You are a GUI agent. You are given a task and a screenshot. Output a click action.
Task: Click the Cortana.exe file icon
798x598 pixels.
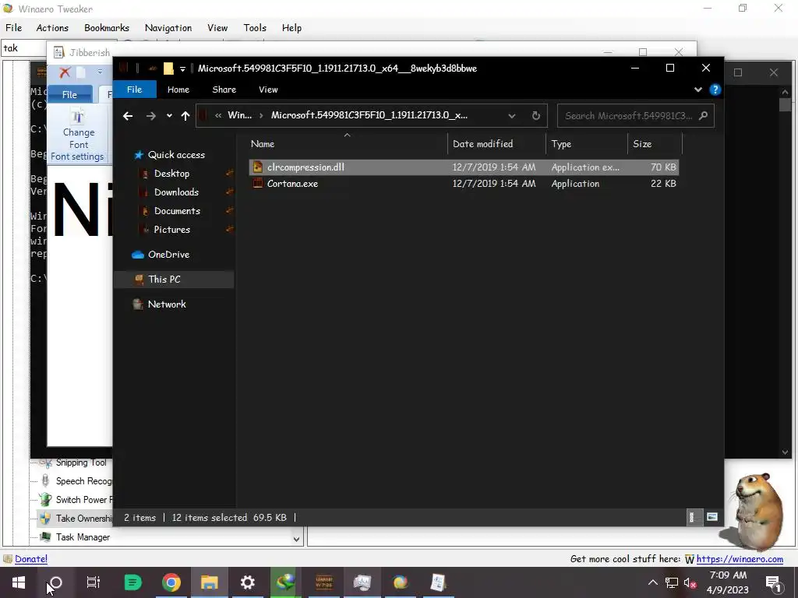pyautogui.click(x=258, y=184)
